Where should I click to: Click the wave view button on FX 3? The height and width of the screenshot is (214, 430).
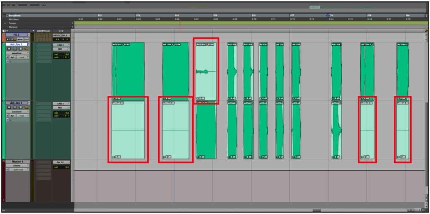(20, 39)
